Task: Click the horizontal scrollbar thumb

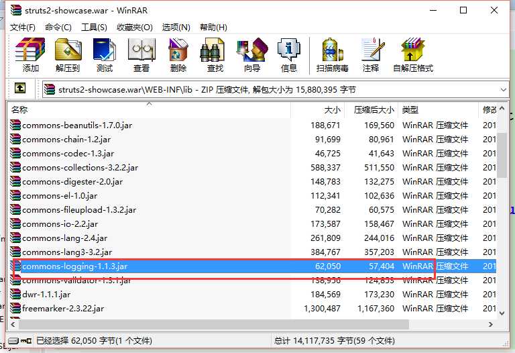Action: (214, 324)
